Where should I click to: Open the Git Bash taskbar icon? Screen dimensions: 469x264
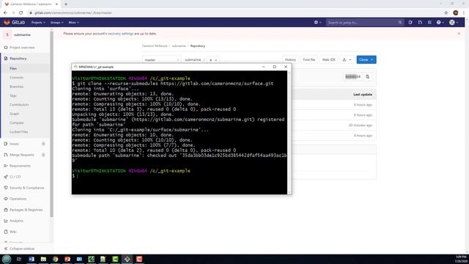(x=127, y=259)
